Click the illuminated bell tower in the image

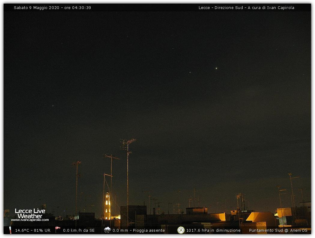click(x=108, y=206)
